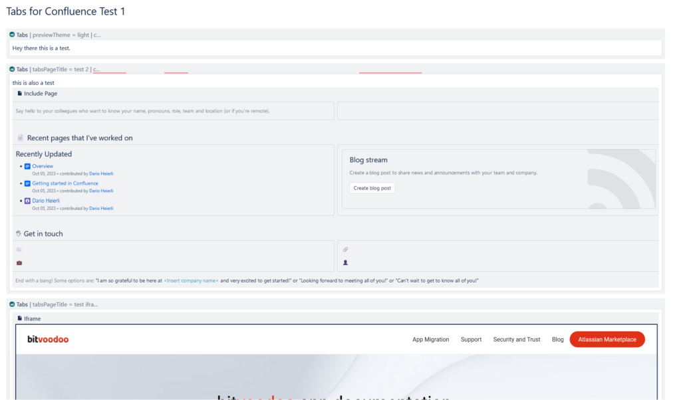Open Support in bitvoodoo menu
The height and width of the screenshot is (400, 681).
click(472, 340)
